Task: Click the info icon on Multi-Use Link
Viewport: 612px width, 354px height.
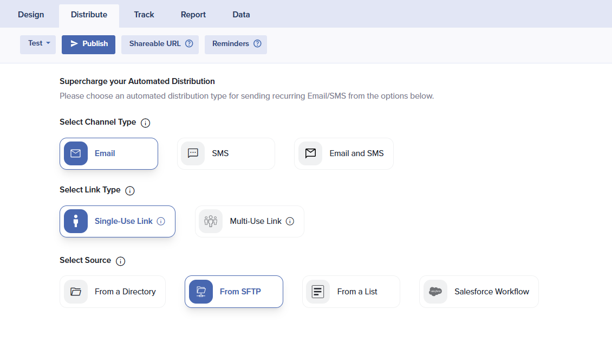Action: pos(290,221)
